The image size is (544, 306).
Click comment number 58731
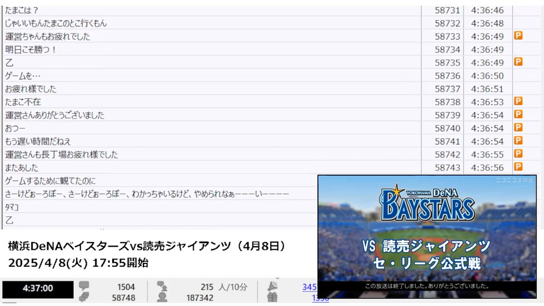pos(447,10)
